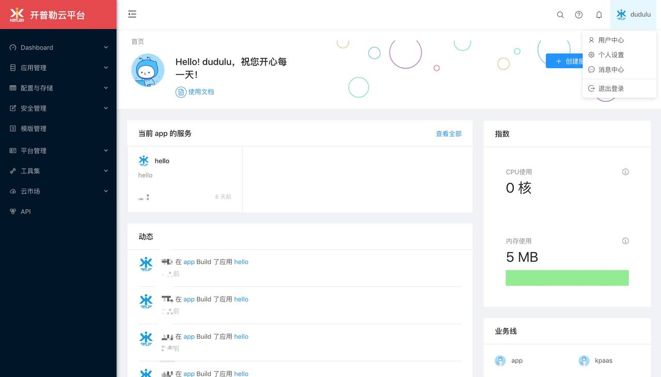Screen dimensions: 661x377
Task: Click the API sidebar icon
Action: 13,212
